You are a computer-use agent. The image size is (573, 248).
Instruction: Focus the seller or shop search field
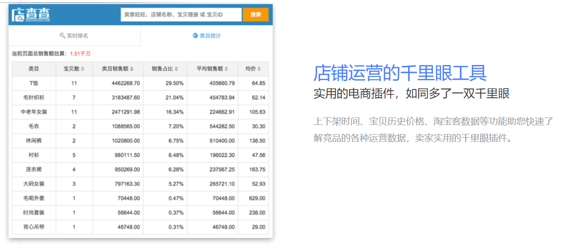[181, 15]
